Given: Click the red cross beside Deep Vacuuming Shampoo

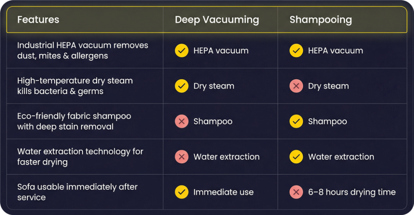Looking at the screenshot, I should pyautogui.click(x=182, y=121).
